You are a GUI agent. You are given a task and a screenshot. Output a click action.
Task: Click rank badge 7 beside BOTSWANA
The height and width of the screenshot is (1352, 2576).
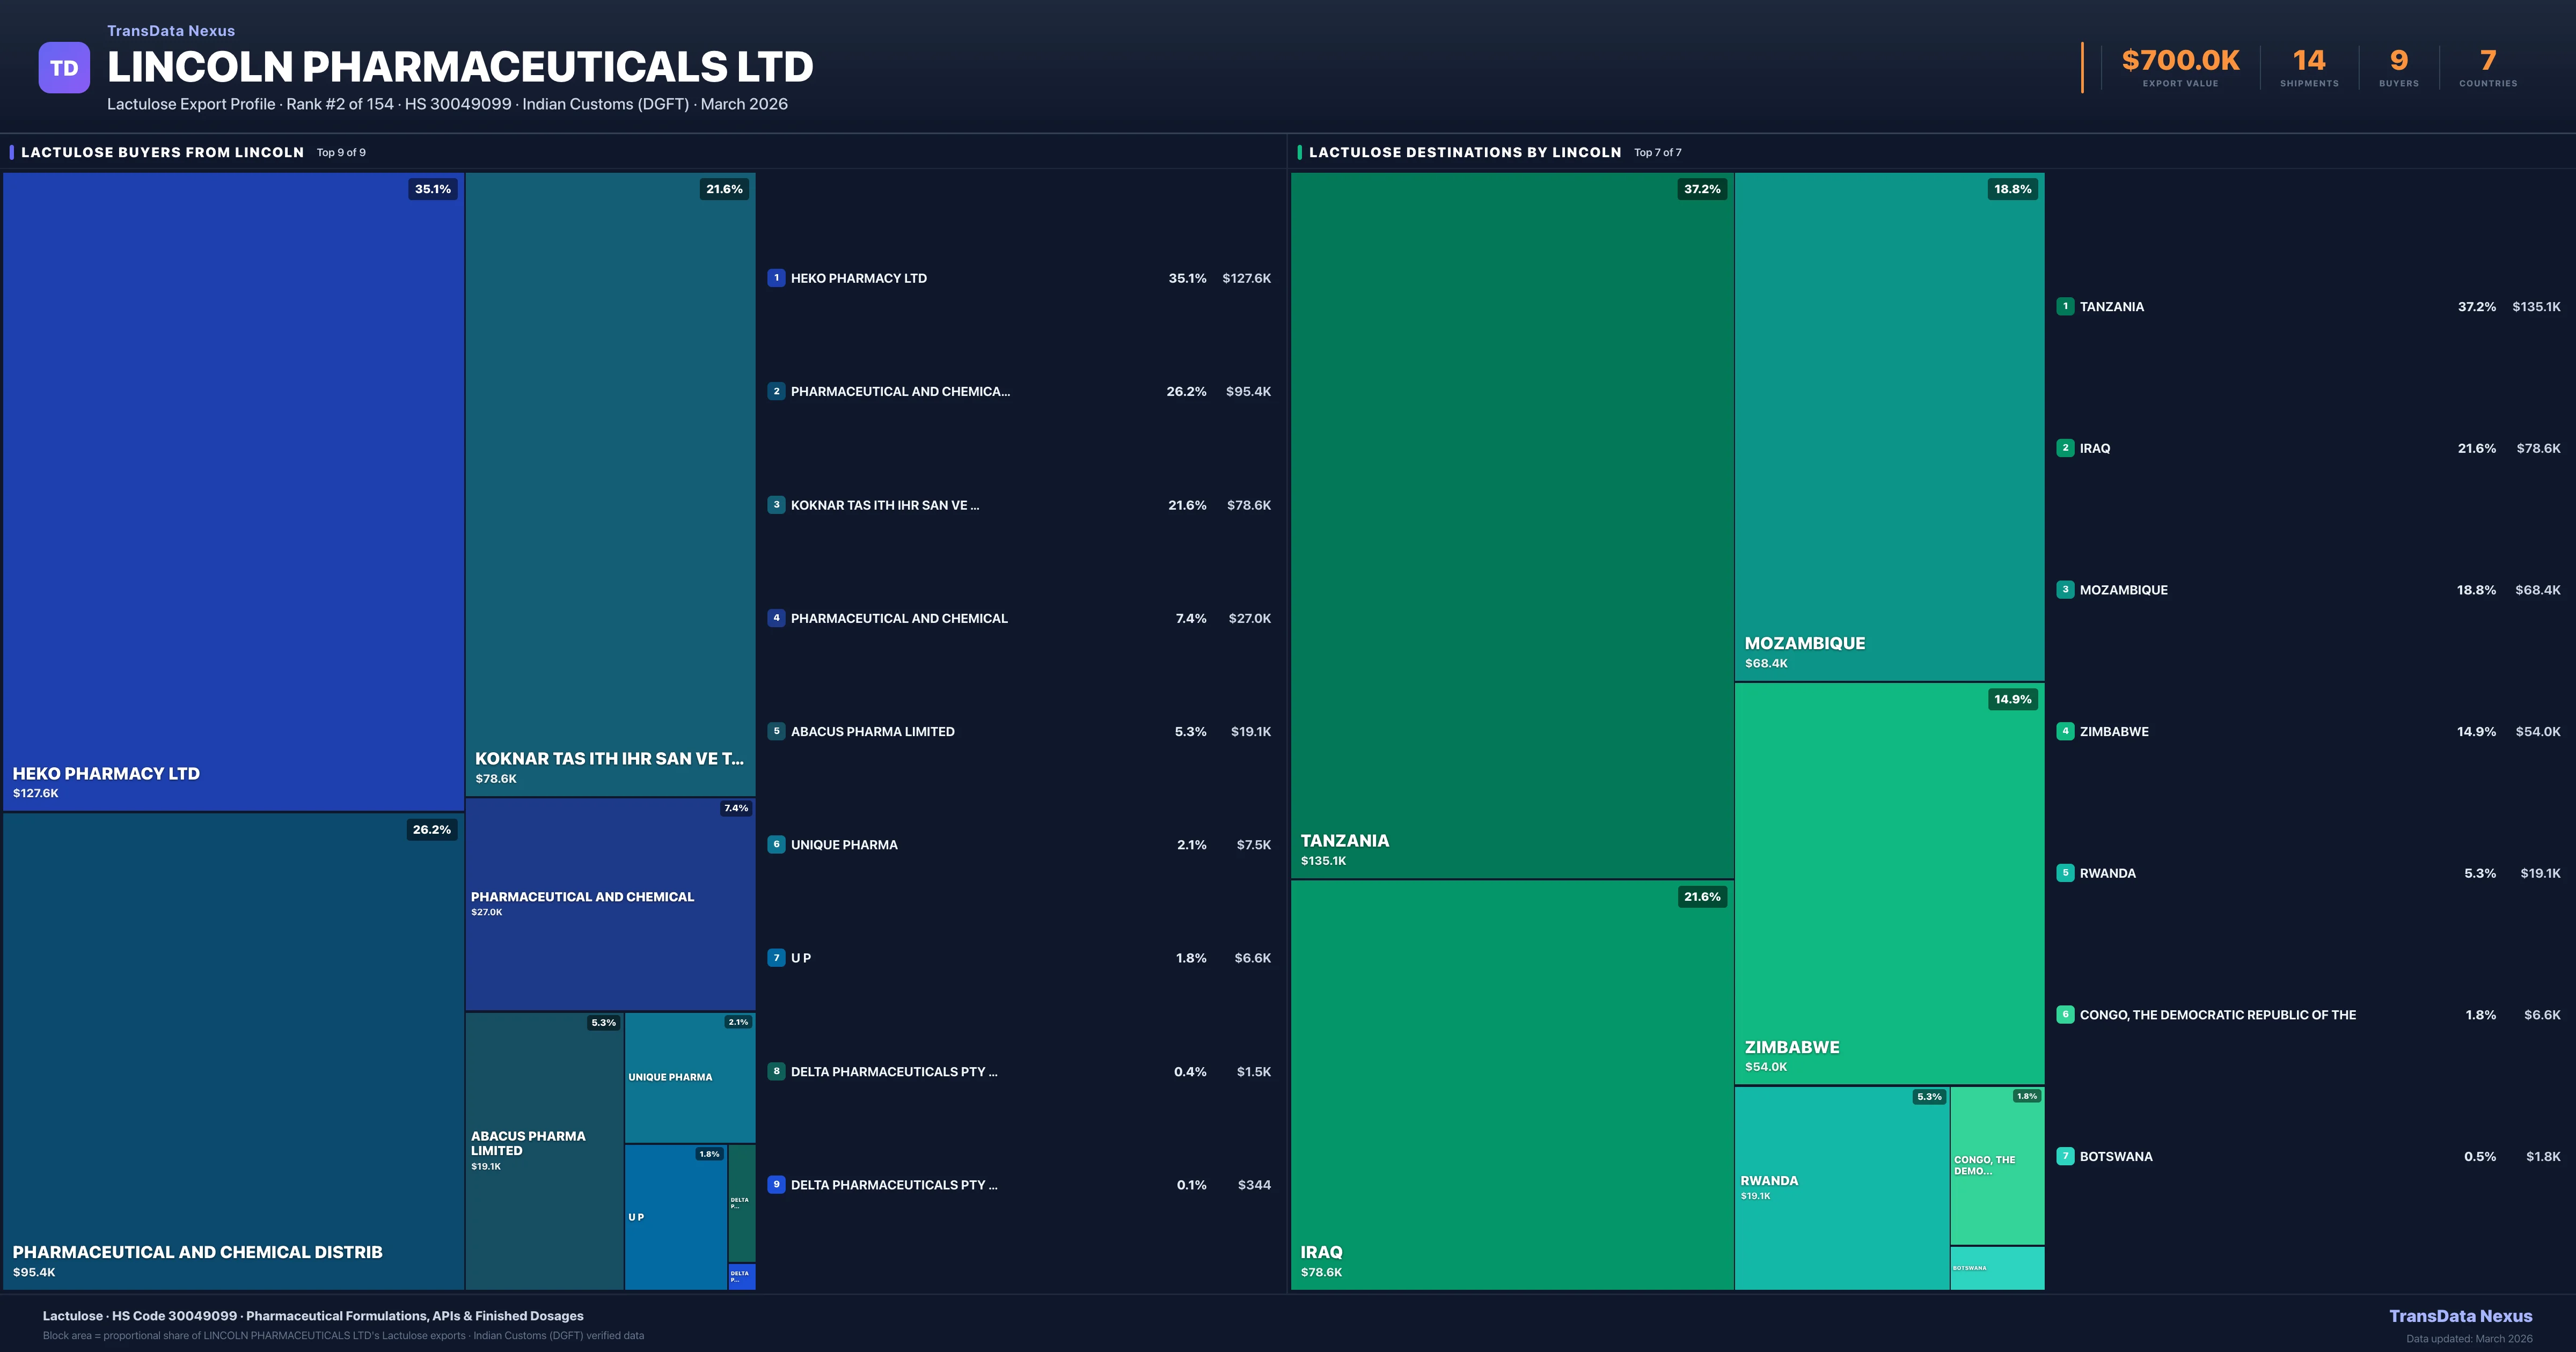click(2066, 1156)
